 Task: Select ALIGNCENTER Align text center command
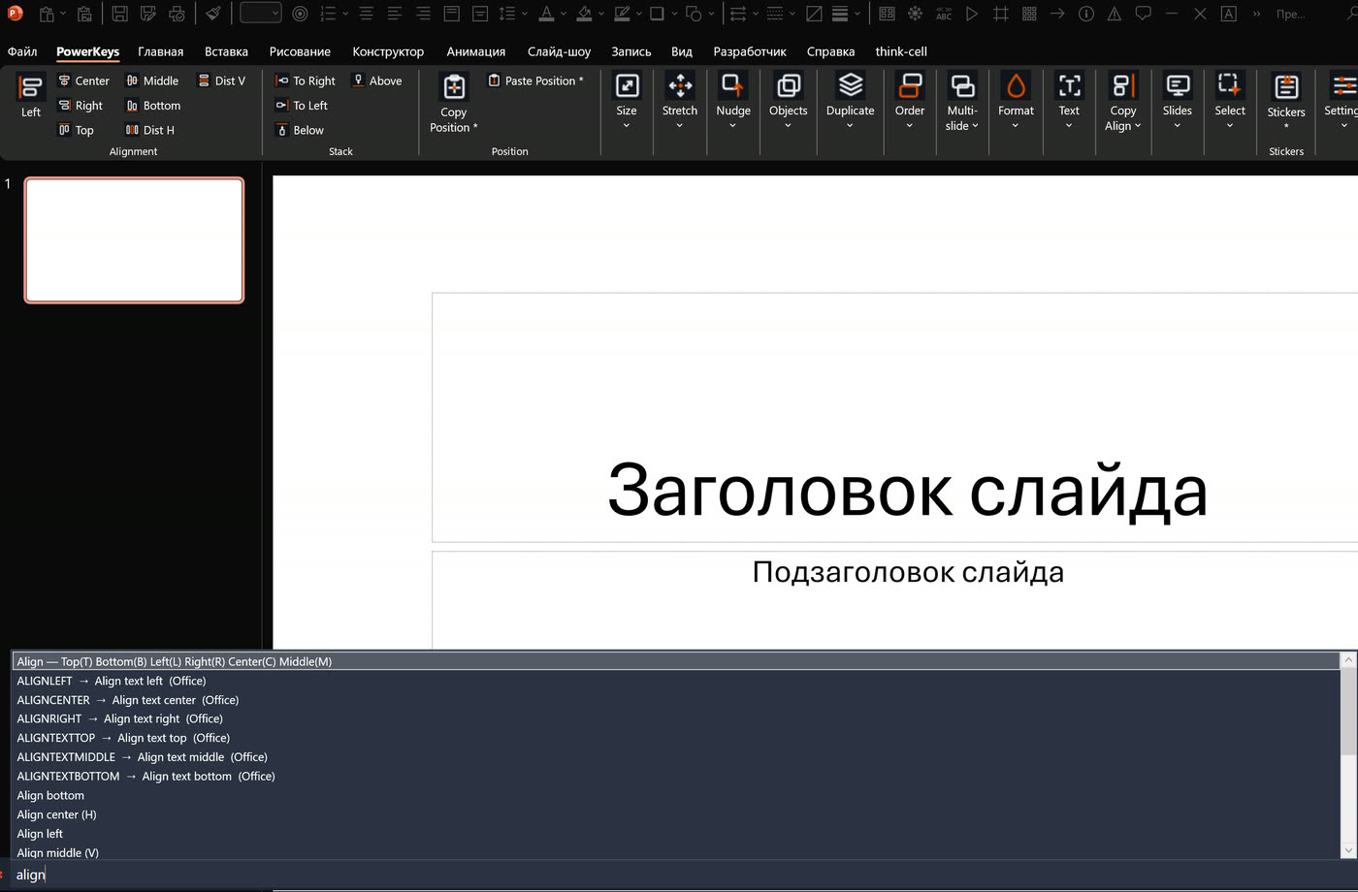coord(676,700)
